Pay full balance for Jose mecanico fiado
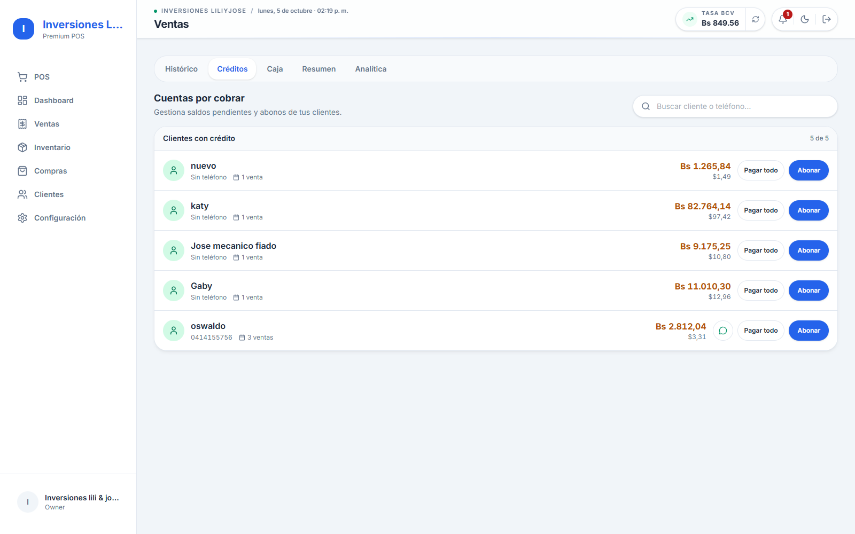855x534 pixels. coord(761,250)
